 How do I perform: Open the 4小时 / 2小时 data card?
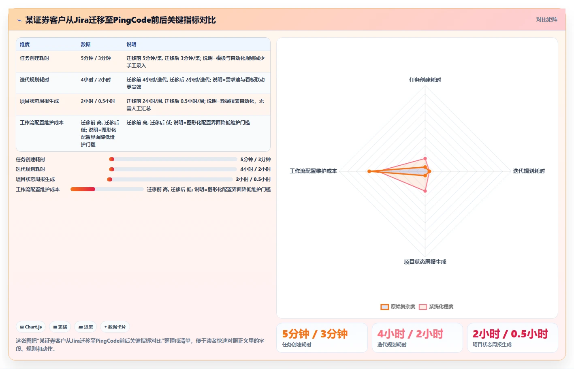[x=417, y=338]
